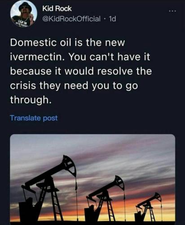Click the "because it would resolve the" line
Image resolution: width=185 pixels, height=225 pixels.
click(81, 71)
